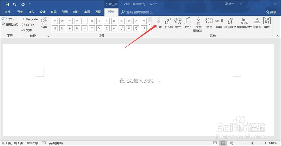Click the zoom slider handle in status bar
Viewport: 281px width, 146px height.
[x=253, y=143]
